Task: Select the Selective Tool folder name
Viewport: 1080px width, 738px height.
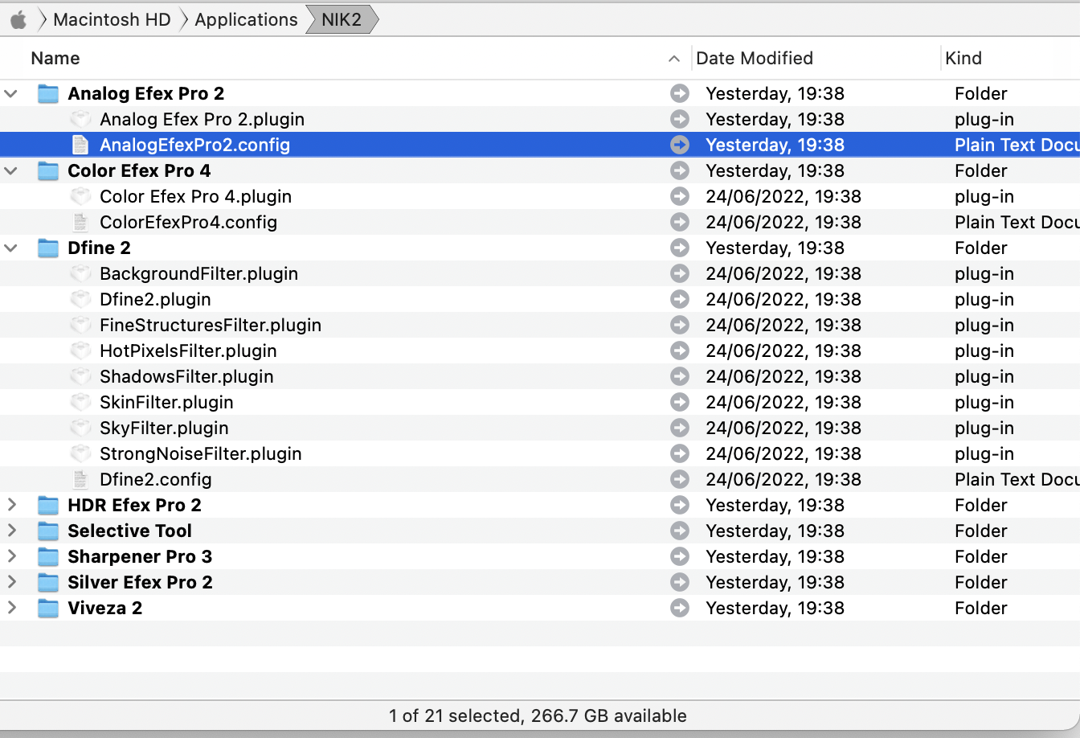Action: pos(130,531)
